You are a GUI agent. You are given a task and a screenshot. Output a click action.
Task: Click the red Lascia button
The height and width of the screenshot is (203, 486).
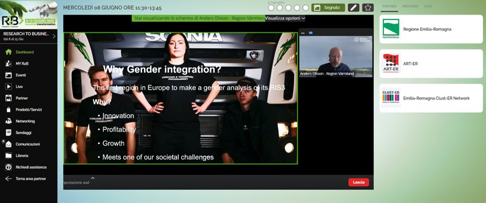click(358, 182)
